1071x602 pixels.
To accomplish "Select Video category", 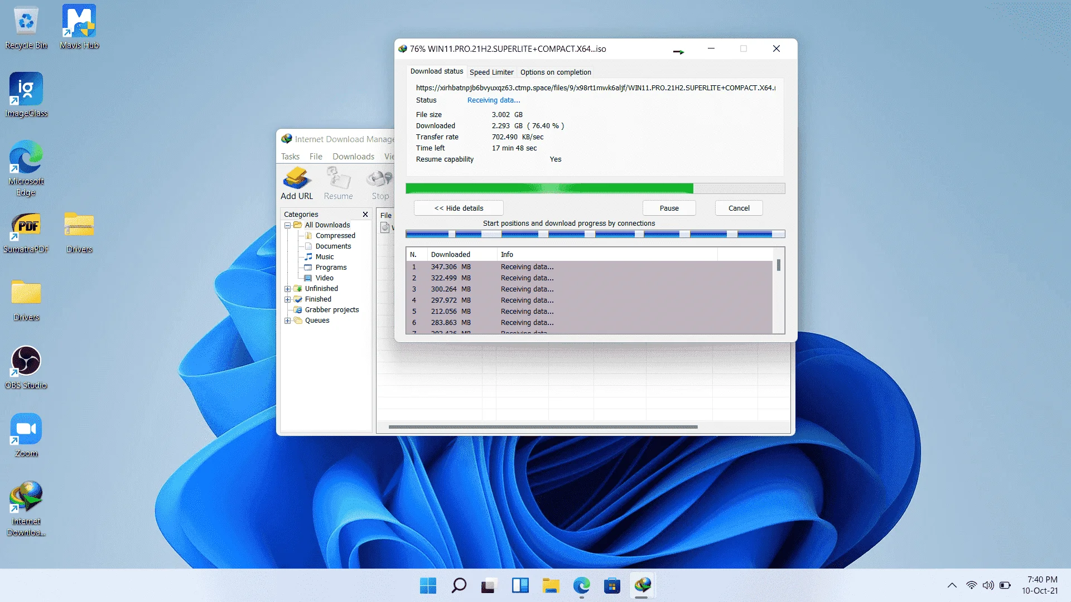I will [x=325, y=278].
